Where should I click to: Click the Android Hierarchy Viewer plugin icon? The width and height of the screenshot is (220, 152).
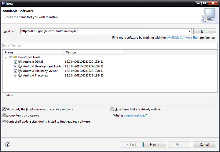pyautogui.click(x=20, y=71)
